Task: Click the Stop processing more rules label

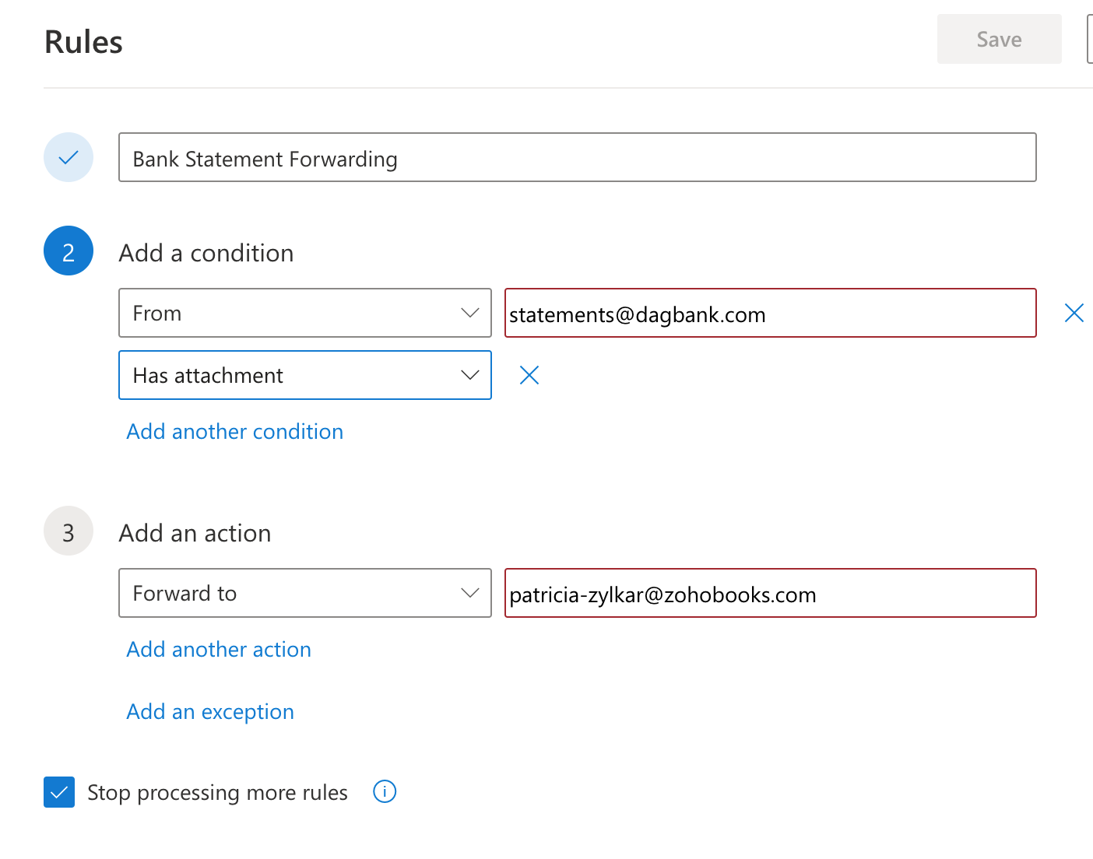Action: 217,792
